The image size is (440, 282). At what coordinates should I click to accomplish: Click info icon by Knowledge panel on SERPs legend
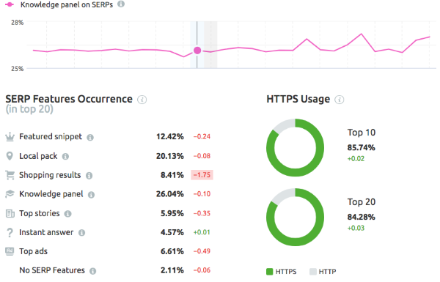tap(121, 4)
